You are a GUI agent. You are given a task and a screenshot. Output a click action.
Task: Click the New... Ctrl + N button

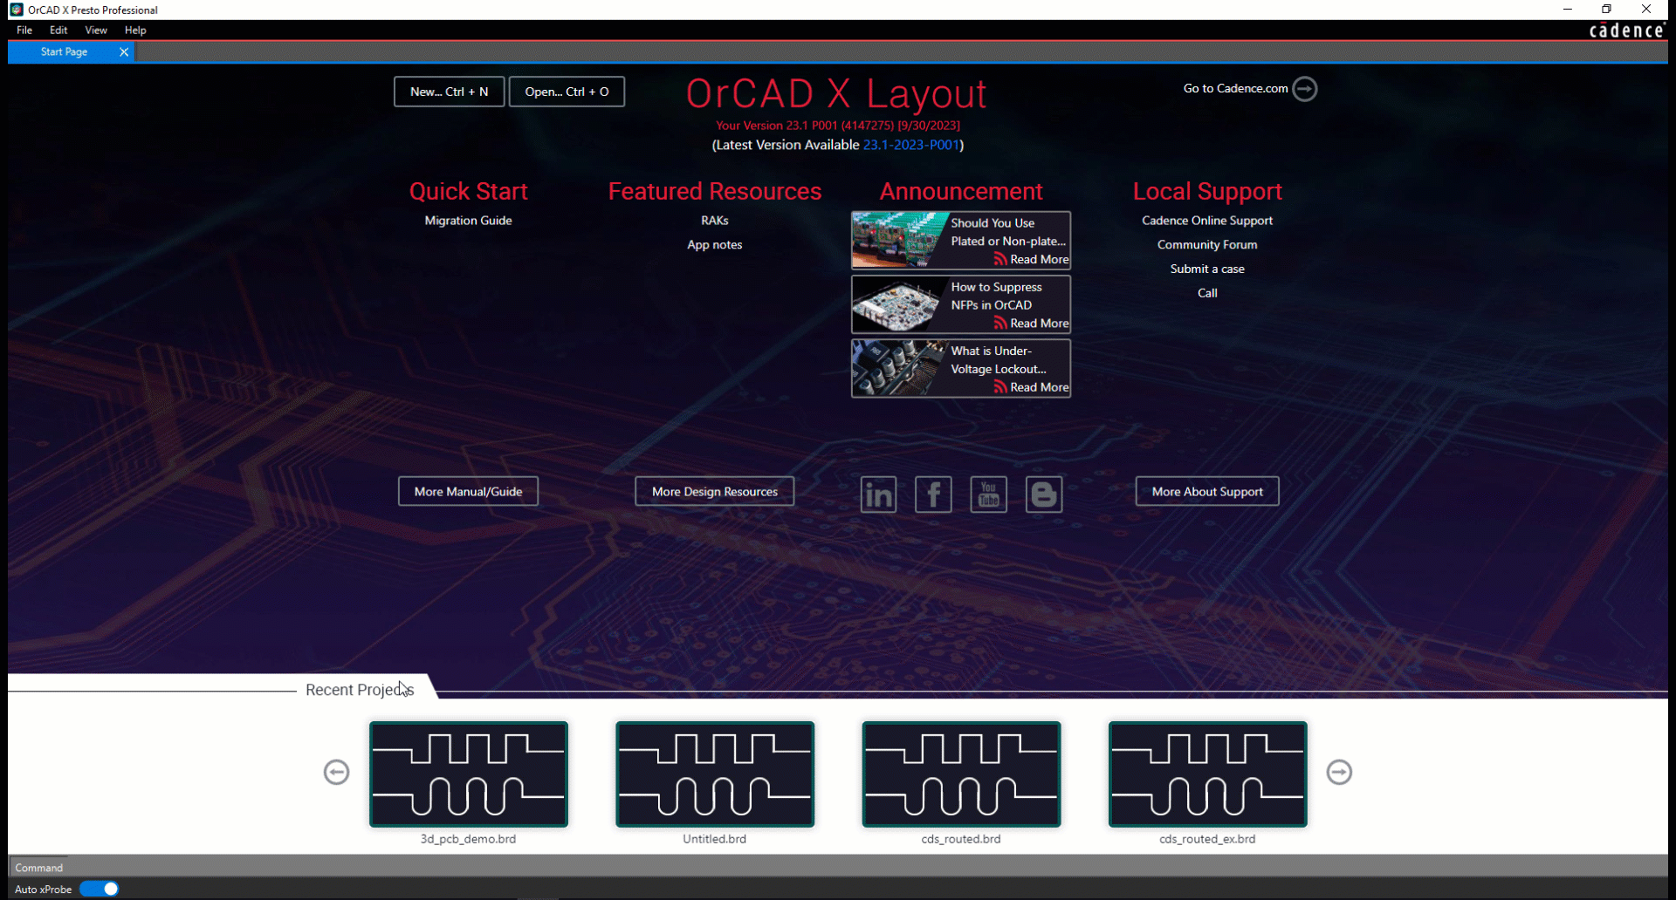click(449, 92)
